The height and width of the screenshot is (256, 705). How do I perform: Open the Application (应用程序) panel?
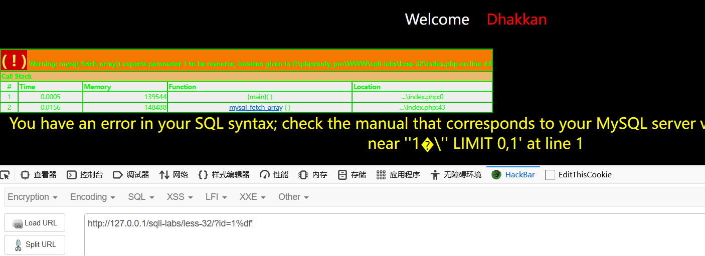tap(398, 175)
